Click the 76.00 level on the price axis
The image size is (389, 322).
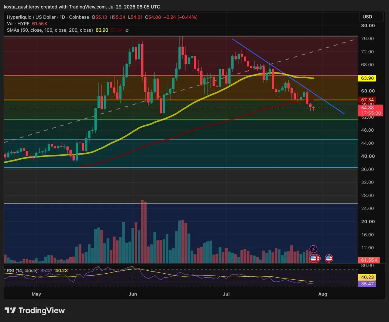coord(367,39)
